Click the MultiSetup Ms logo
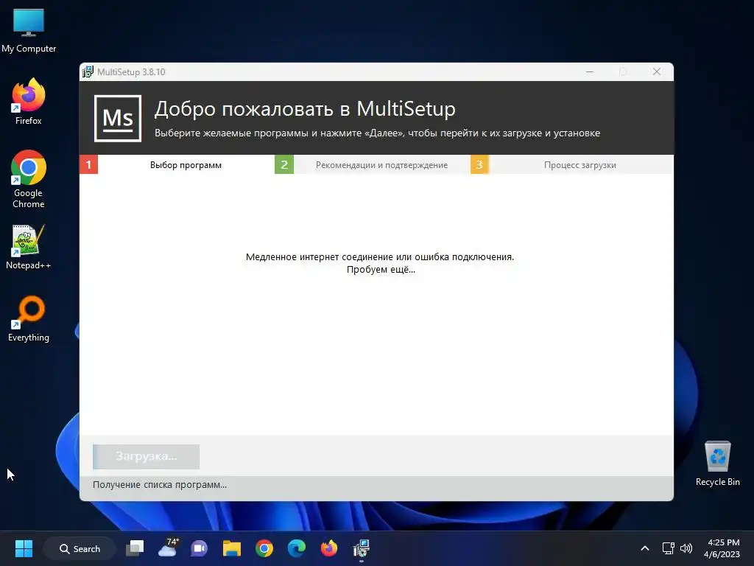 pos(118,119)
